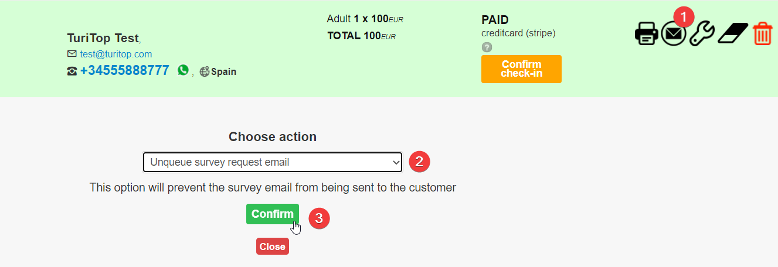Click the globe icon next to Spain

[x=205, y=72]
